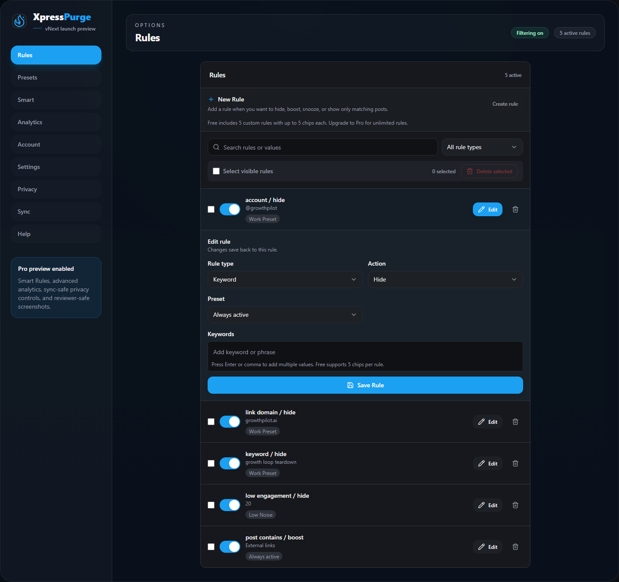The height and width of the screenshot is (582, 619).
Task: Click the Create rule button
Action: [505, 104]
